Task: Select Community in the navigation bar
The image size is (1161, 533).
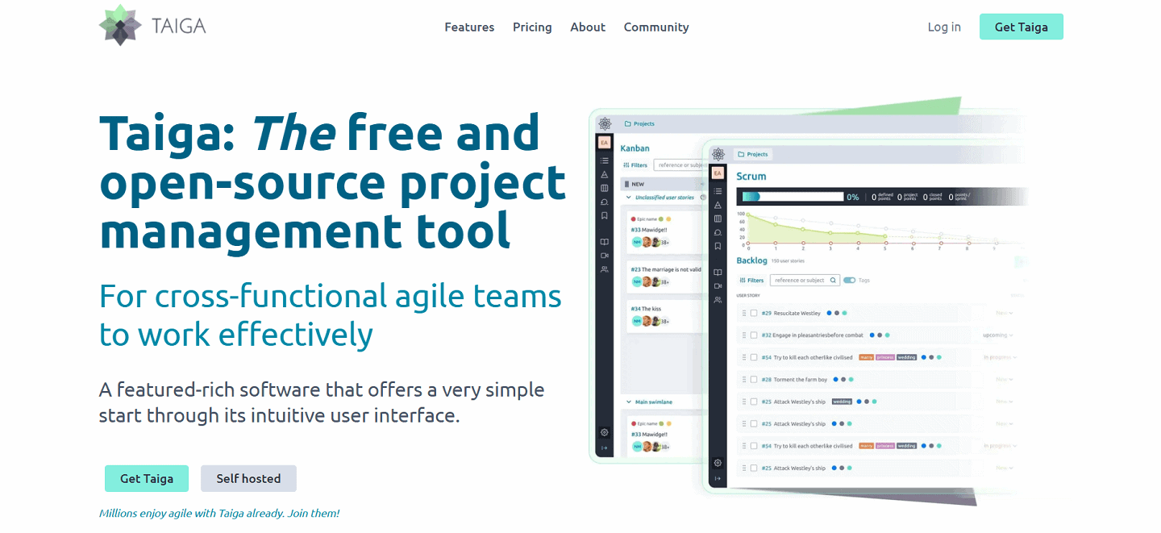Action: click(x=655, y=27)
